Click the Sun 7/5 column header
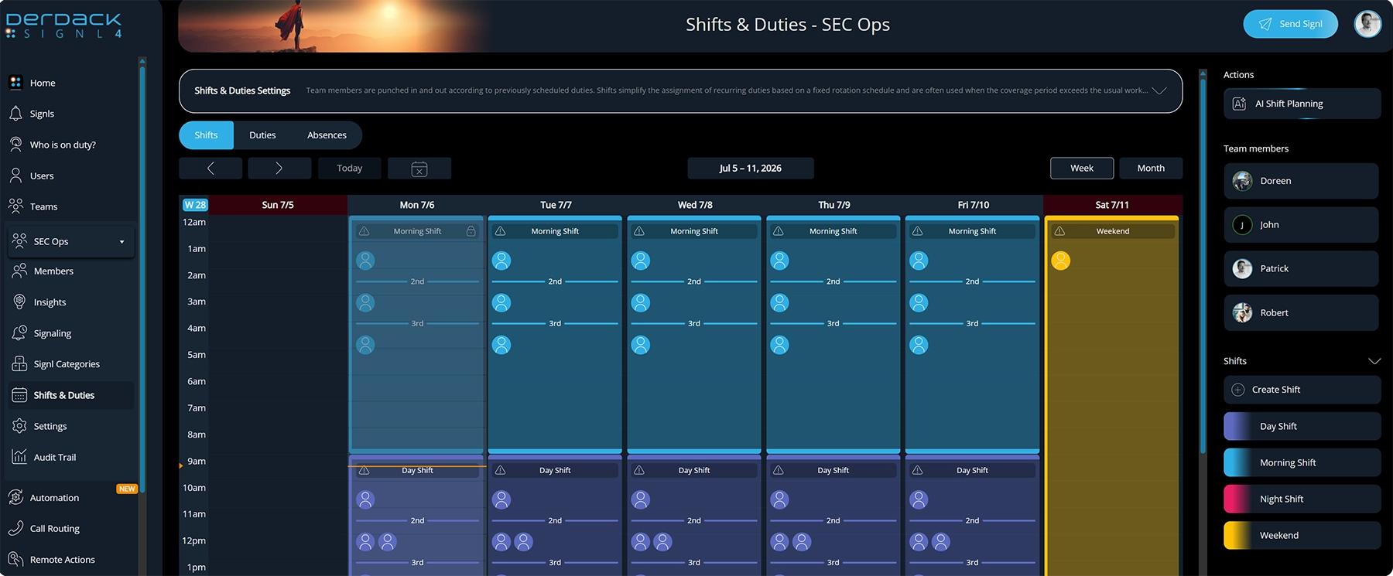1393x576 pixels. tap(278, 205)
